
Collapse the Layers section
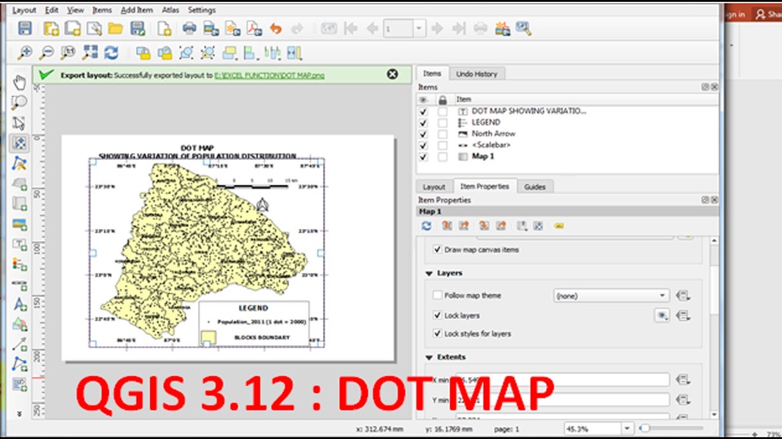point(429,274)
